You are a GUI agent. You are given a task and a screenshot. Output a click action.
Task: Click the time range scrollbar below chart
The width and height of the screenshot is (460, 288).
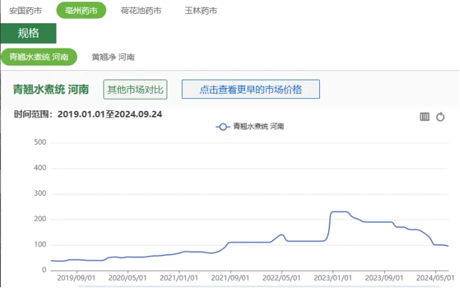[x=259, y=286]
